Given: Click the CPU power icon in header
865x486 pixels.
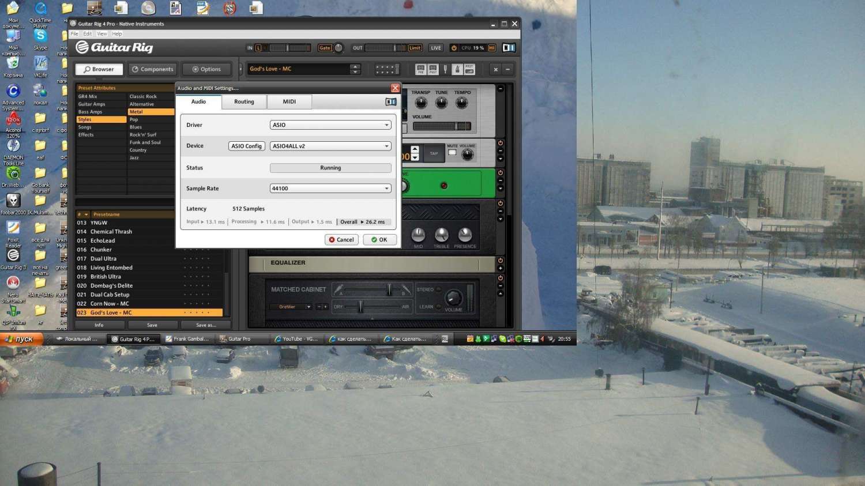Looking at the screenshot, I should (x=454, y=48).
